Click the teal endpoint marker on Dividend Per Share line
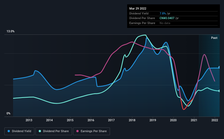Screen dimensions: 224x139 point(219,91)
